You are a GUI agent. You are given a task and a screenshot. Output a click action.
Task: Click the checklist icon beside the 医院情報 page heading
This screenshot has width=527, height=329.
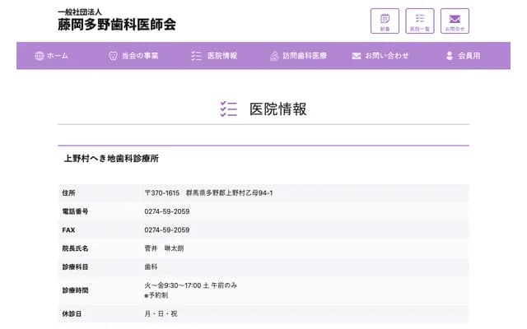click(x=229, y=109)
